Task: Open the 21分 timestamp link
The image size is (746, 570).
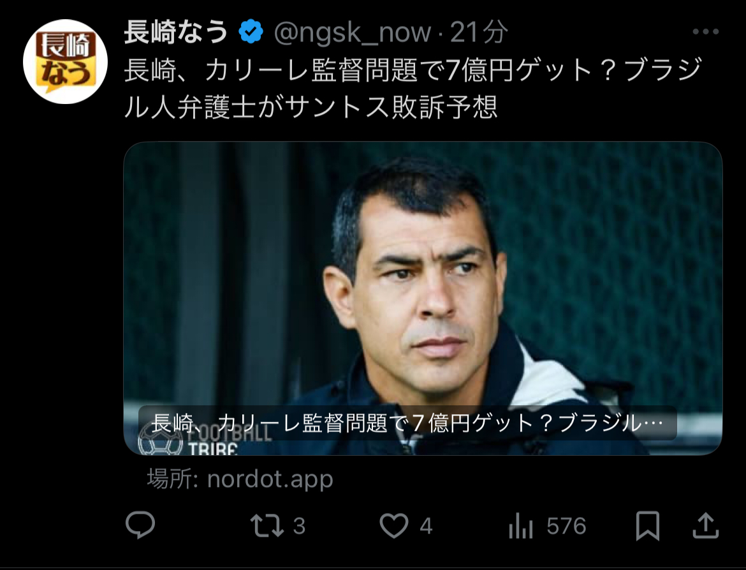Action: pos(479,33)
